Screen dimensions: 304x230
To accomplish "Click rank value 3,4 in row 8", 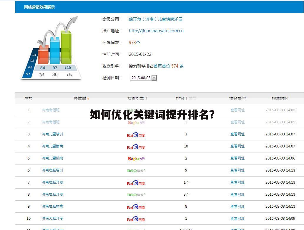I will pos(186,194).
